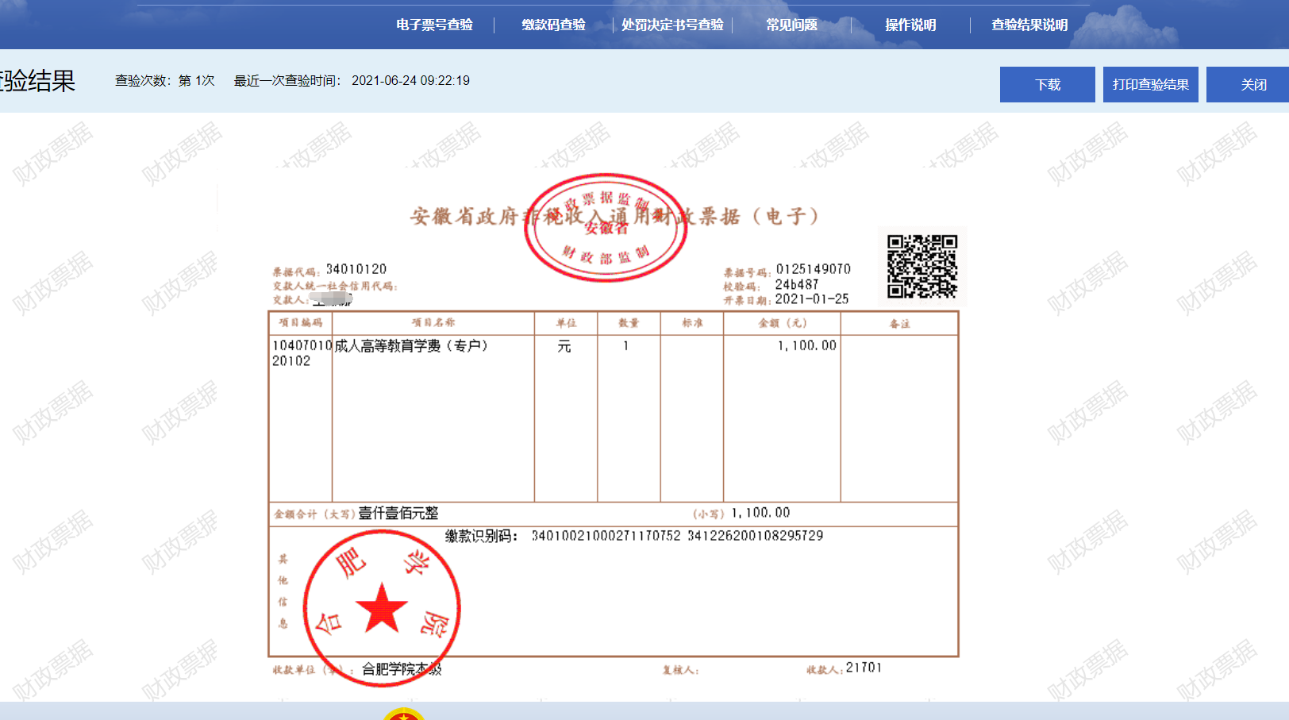Click the 打印查验结果 button
The height and width of the screenshot is (720, 1289).
(x=1150, y=85)
